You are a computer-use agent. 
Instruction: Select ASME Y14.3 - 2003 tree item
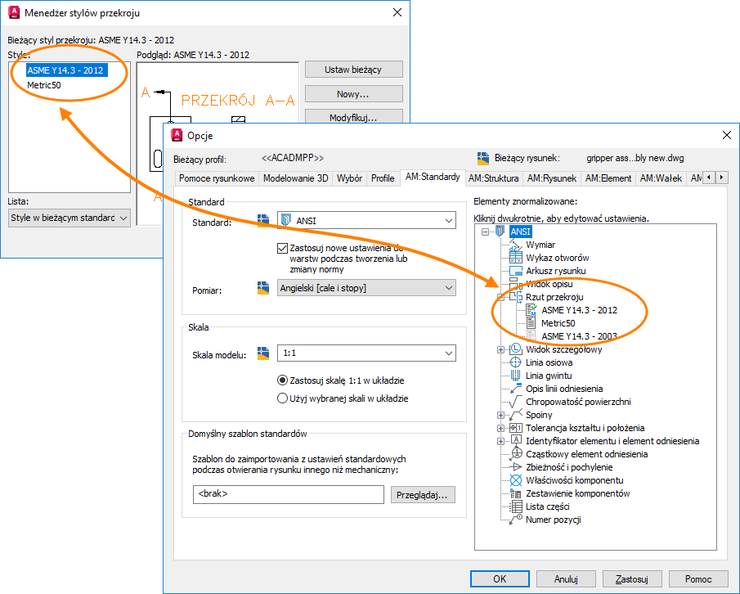(x=579, y=336)
